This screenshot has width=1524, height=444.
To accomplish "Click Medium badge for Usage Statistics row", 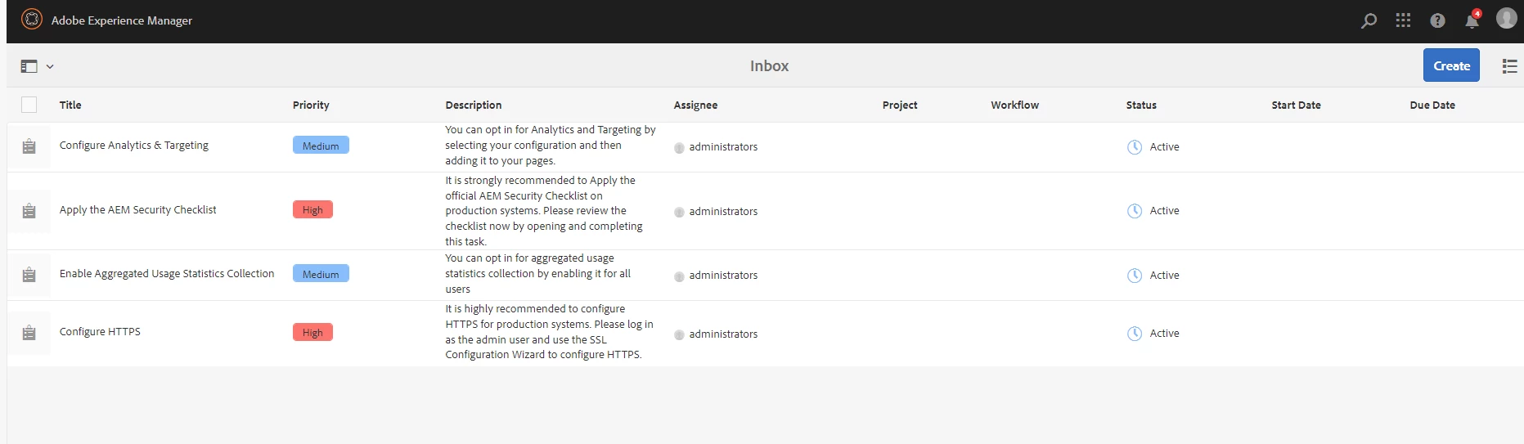I will (x=321, y=273).
